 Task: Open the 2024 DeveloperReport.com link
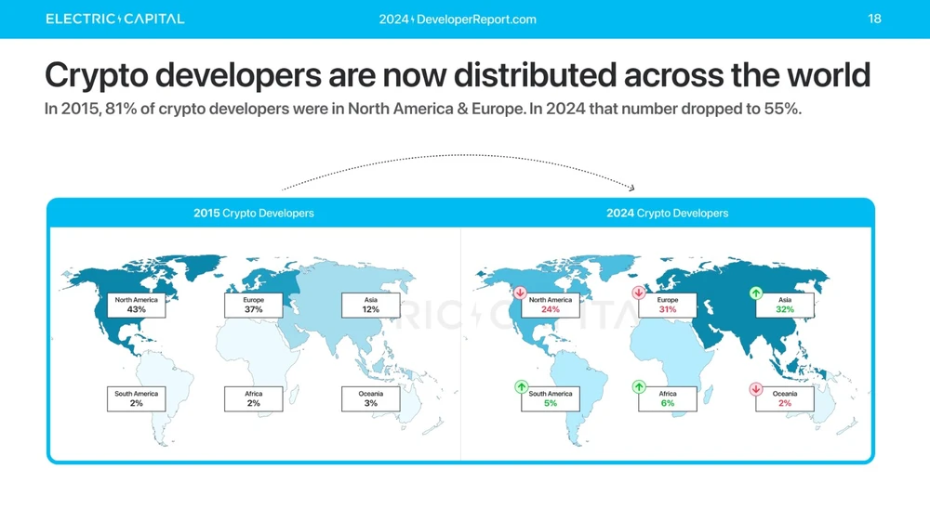[x=458, y=20]
